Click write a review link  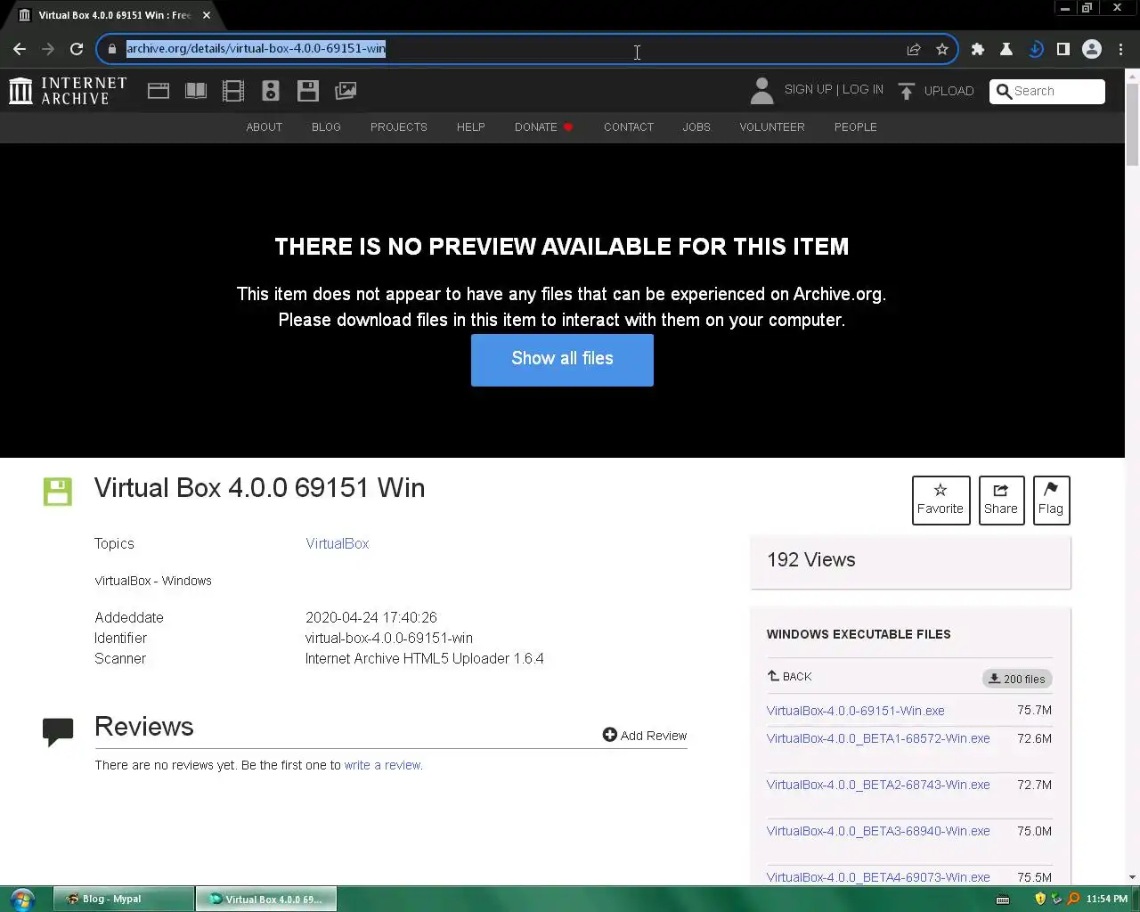coord(383,765)
